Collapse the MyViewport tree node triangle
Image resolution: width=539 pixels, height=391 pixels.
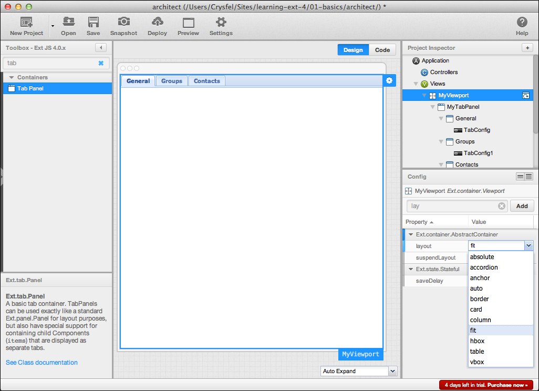coord(424,95)
